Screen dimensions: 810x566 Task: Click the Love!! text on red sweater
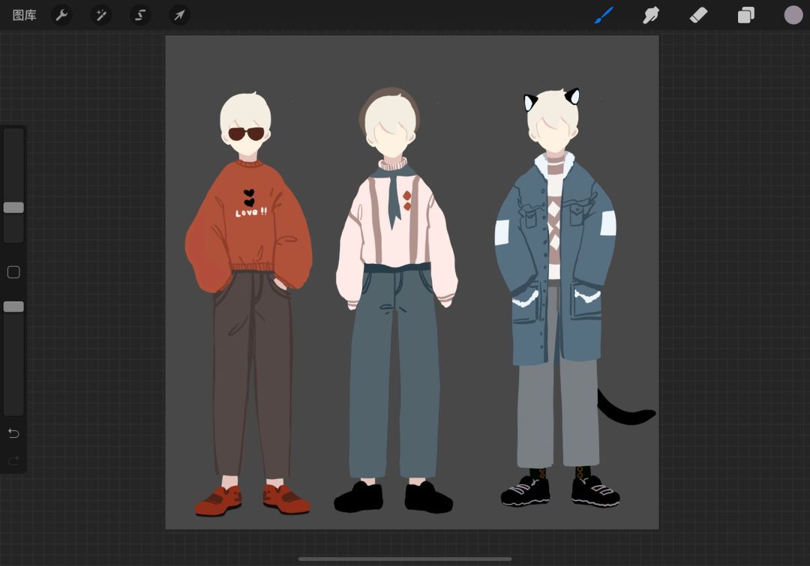point(251,212)
